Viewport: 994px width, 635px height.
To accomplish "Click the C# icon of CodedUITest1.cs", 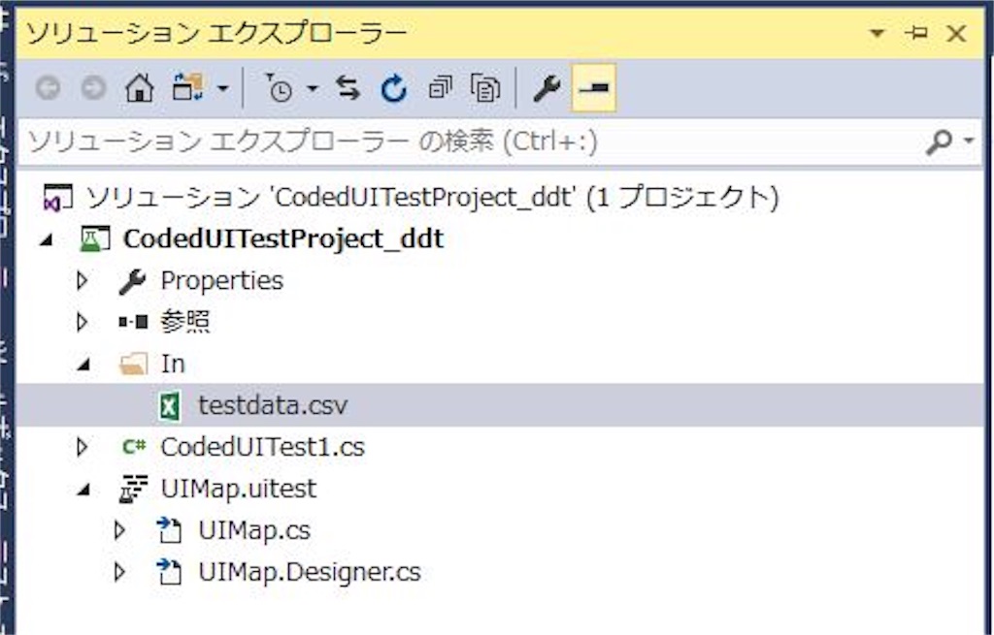I will pyautogui.click(x=134, y=447).
